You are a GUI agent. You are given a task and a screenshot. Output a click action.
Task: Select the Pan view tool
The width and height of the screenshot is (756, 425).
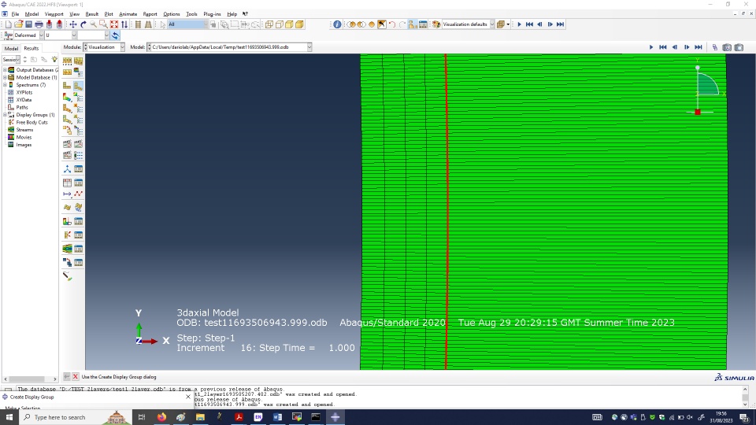(72, 24)
